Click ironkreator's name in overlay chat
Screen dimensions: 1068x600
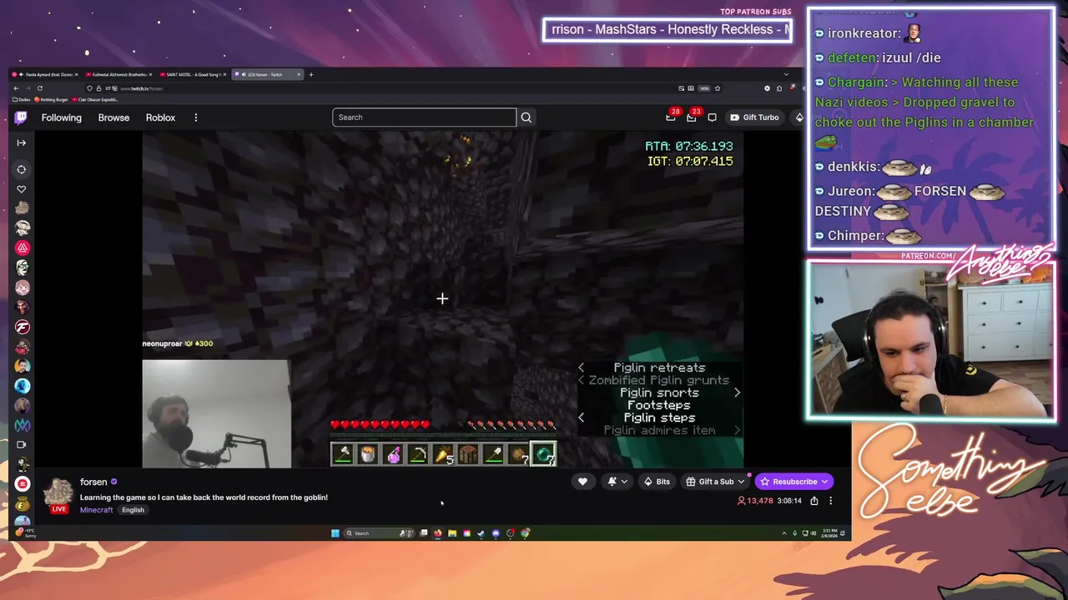[864, 33]
